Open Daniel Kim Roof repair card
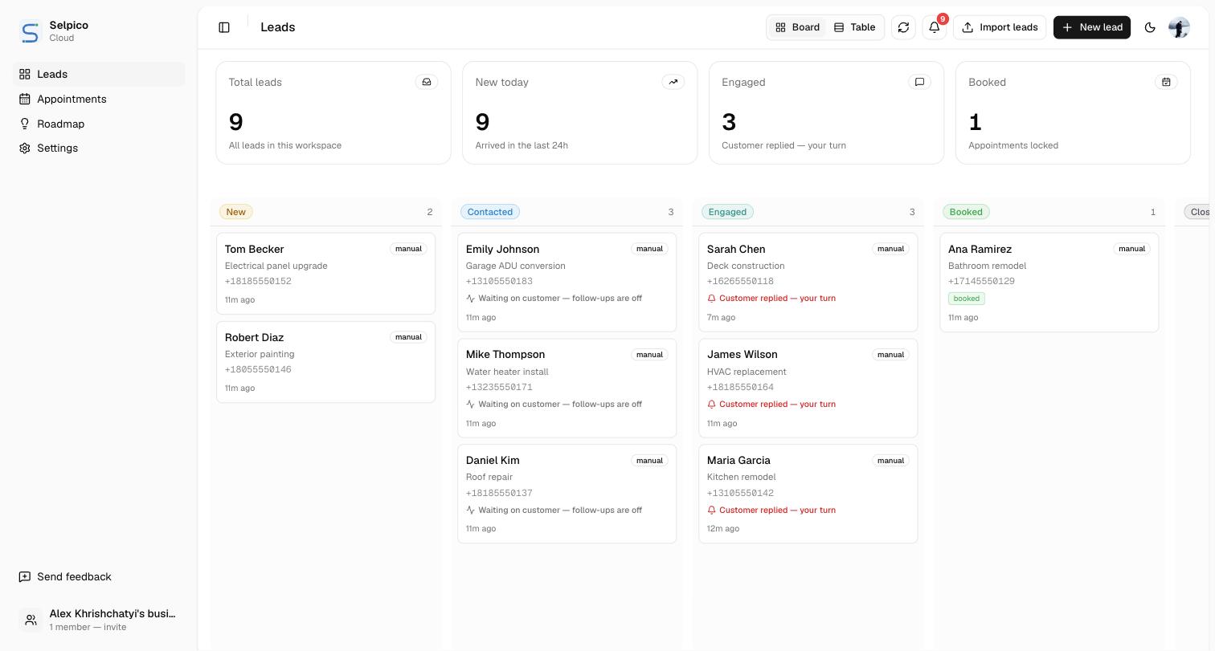This screenshot has width=1215, height=651. pos(567,494)
